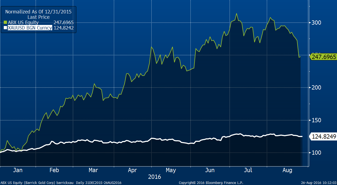
Task: Click the 2016 year label under the months
Action: coord(154,177)
